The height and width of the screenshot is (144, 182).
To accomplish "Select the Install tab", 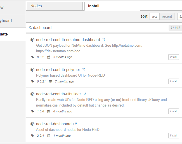I will [x=112, y=6].
